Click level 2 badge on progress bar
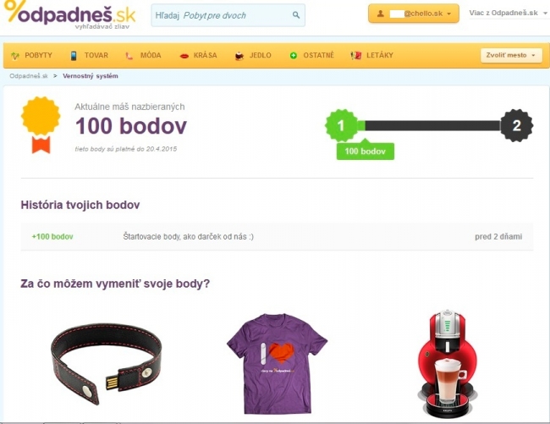Screen dimensions: 550x424 click(516, 125)
